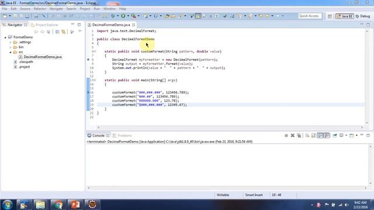Expand the .settings folder
Viewport: 374px width, 210px height.
click(11, 43)
